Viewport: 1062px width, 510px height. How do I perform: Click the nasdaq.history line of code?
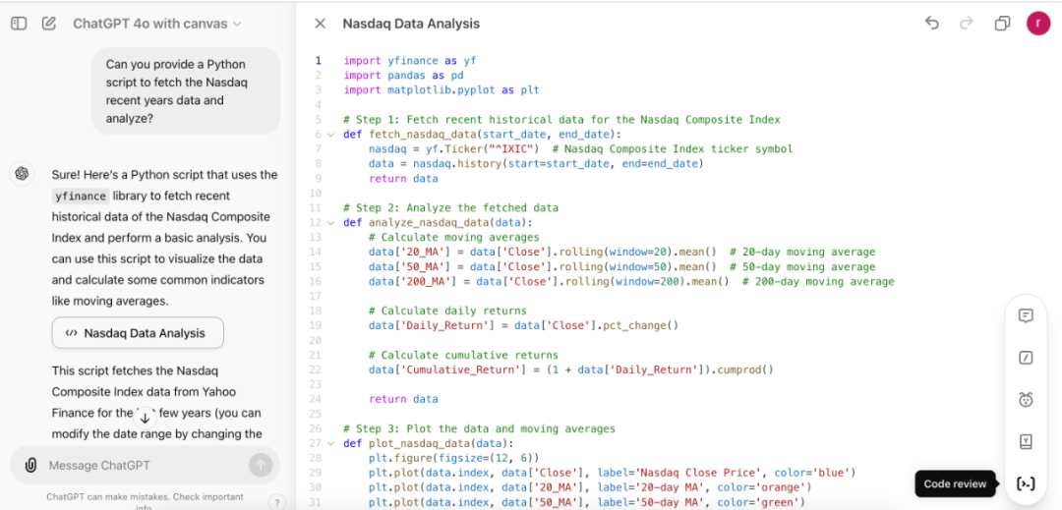(537, 164)
